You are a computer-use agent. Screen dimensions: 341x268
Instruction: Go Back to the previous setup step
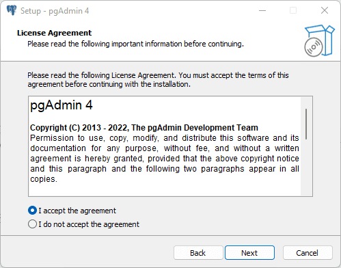pos(198,253)
